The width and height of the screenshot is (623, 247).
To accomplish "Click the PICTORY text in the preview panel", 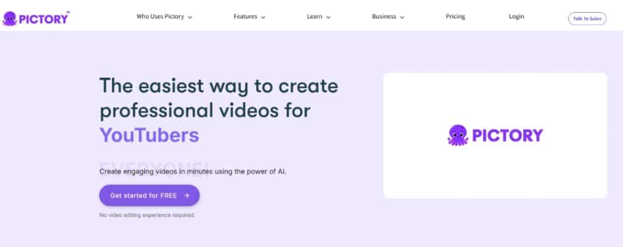I will pyautogui.click(x=507, y=135).
